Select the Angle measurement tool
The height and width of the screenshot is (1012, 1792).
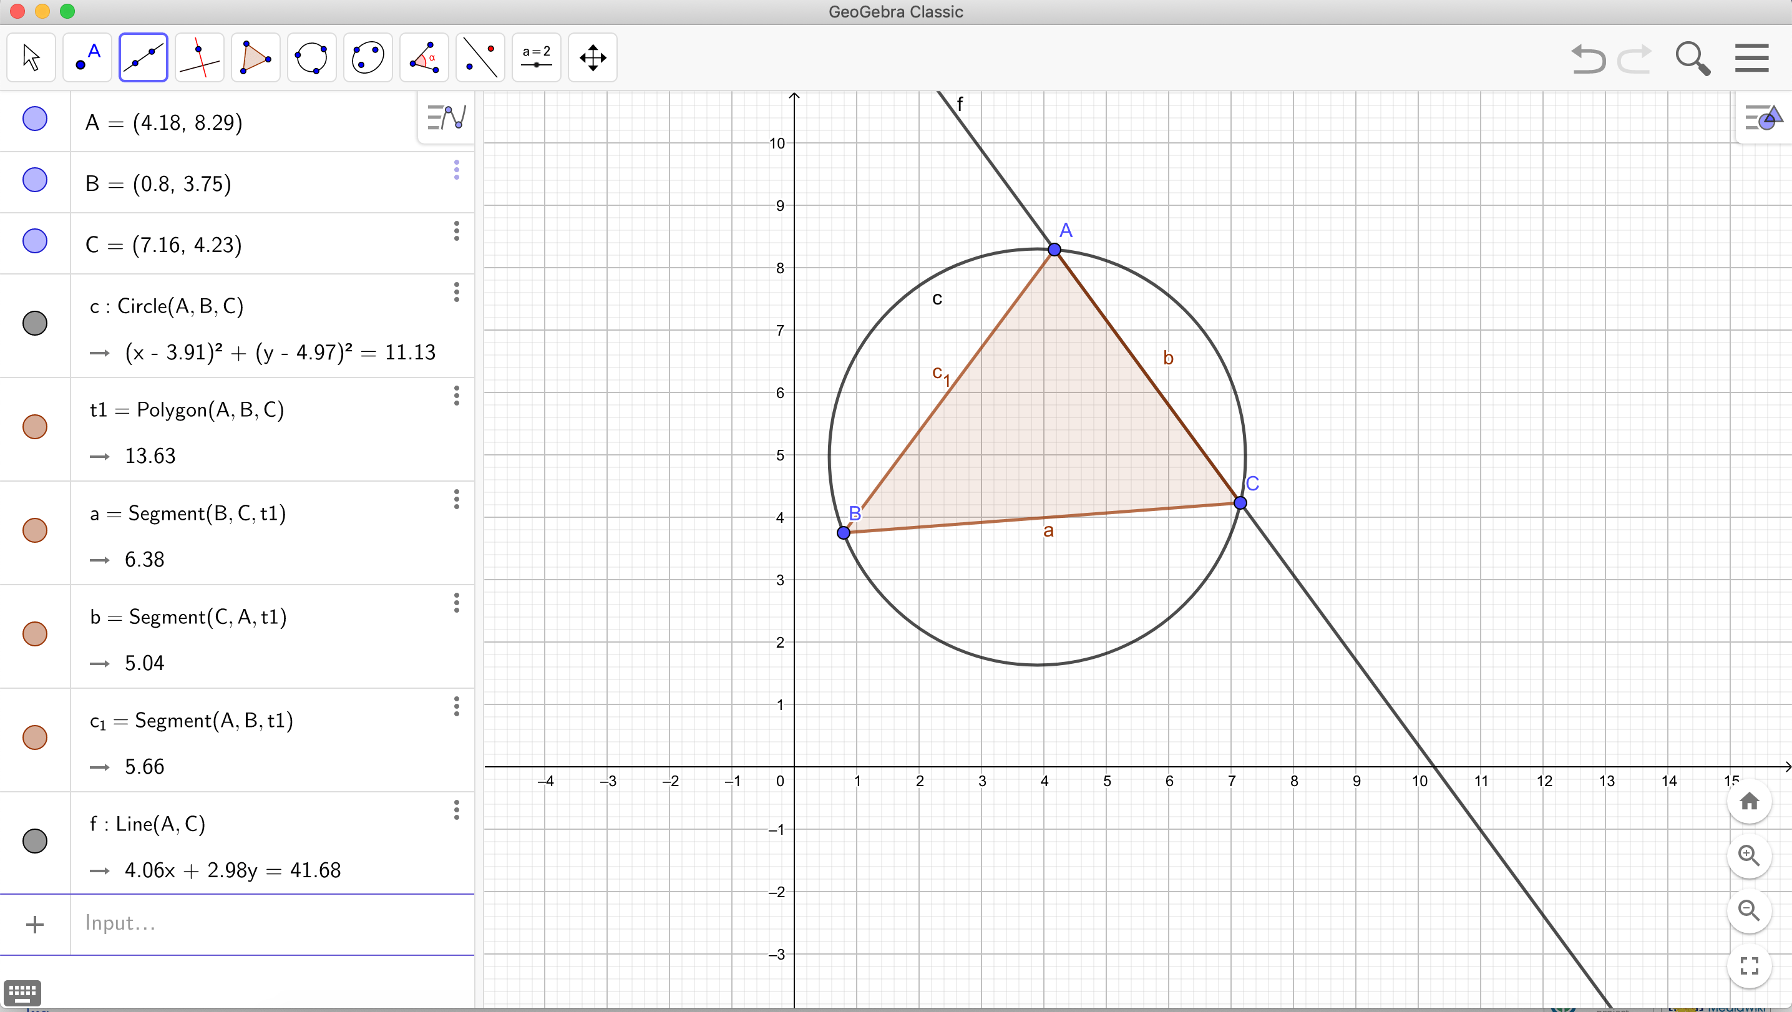point(424,57)
